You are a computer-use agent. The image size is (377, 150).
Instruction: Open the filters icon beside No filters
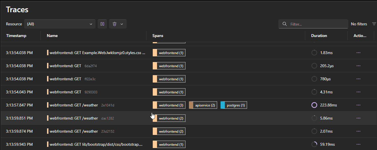pyautogui.click(x=374, y=24)
